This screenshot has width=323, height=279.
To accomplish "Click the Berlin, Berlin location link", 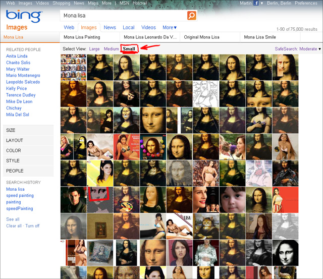I will coord(279,3).
